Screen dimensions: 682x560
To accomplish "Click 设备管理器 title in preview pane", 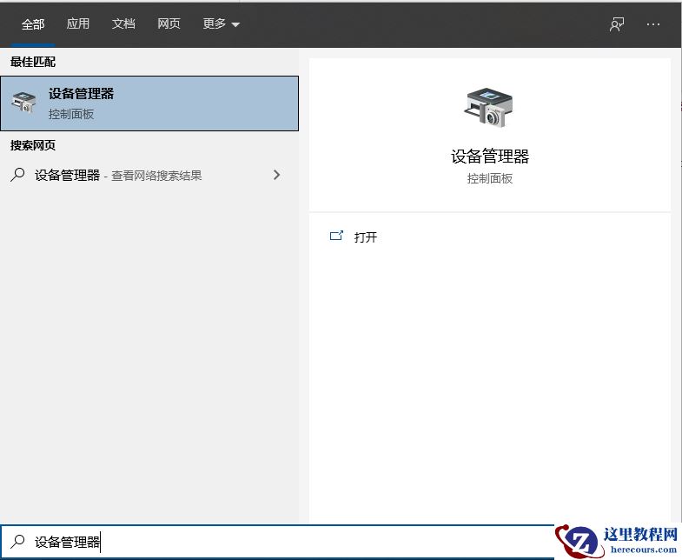I will point(490,157).
